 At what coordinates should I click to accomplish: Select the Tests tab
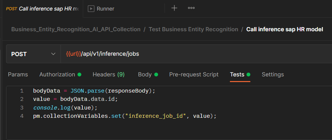point(240,75)
